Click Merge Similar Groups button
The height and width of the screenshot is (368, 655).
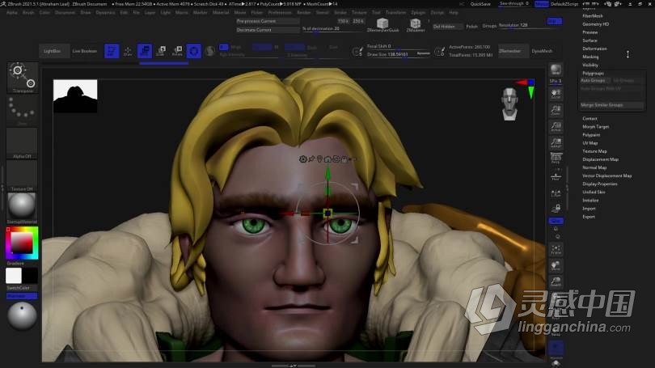click(611, 105)
